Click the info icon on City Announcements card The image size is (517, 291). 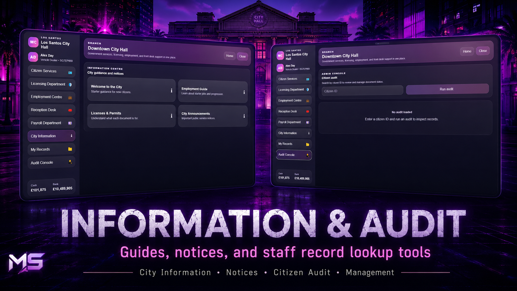tap(244, 116)
